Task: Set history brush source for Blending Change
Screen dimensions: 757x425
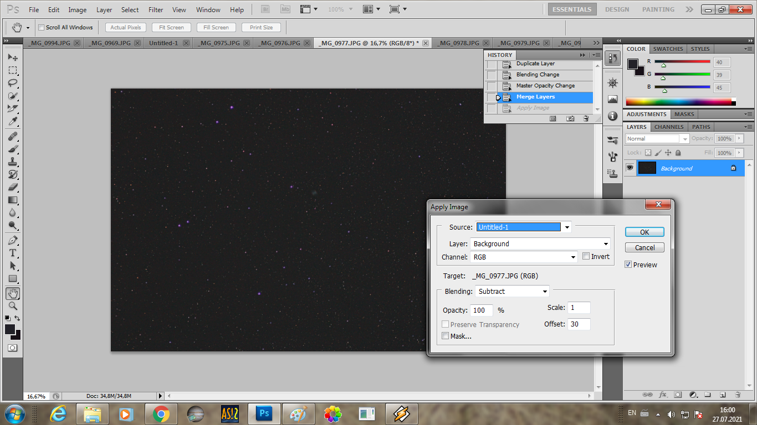Action: click(x=492, y=75)
